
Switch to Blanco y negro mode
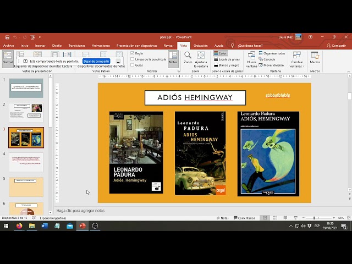pyautogui.click(x=226, y=65)
